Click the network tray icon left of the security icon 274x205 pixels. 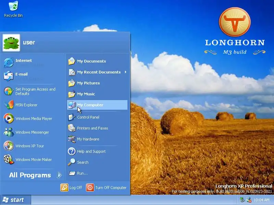[242, 200]
